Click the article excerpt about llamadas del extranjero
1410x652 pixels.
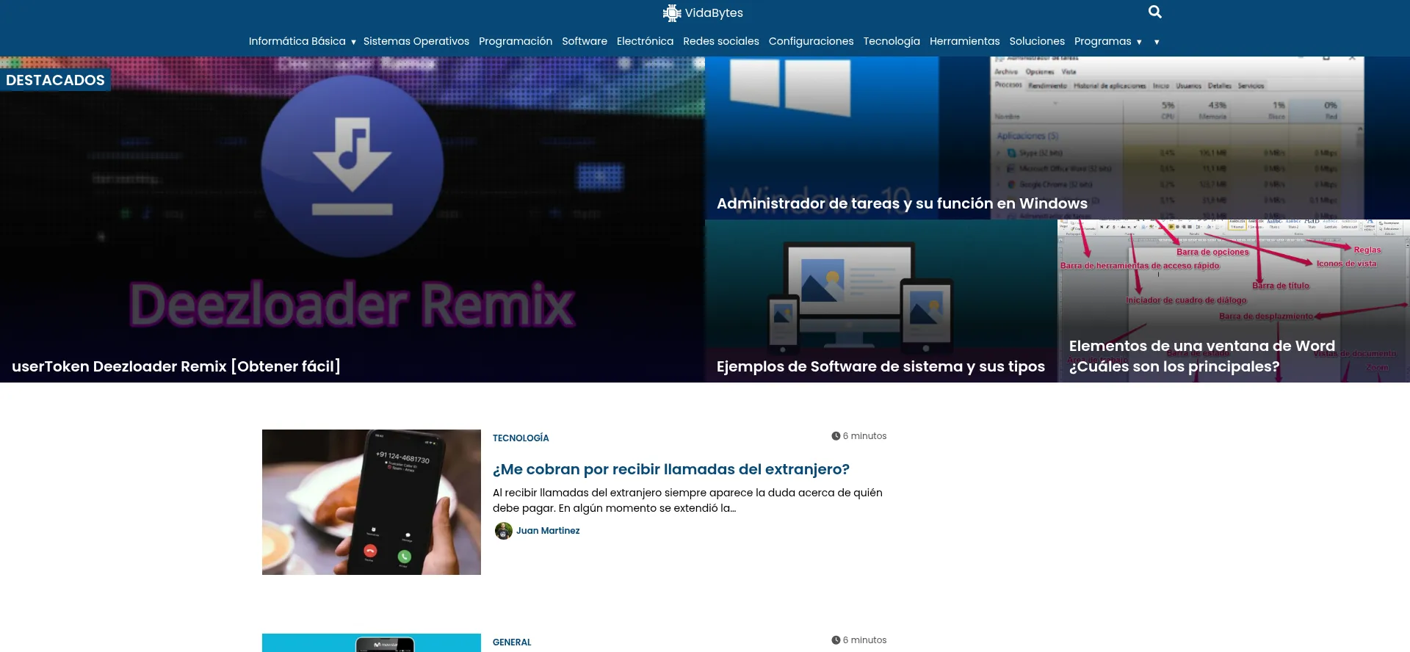pyautogui.click(x=687, y=500)
